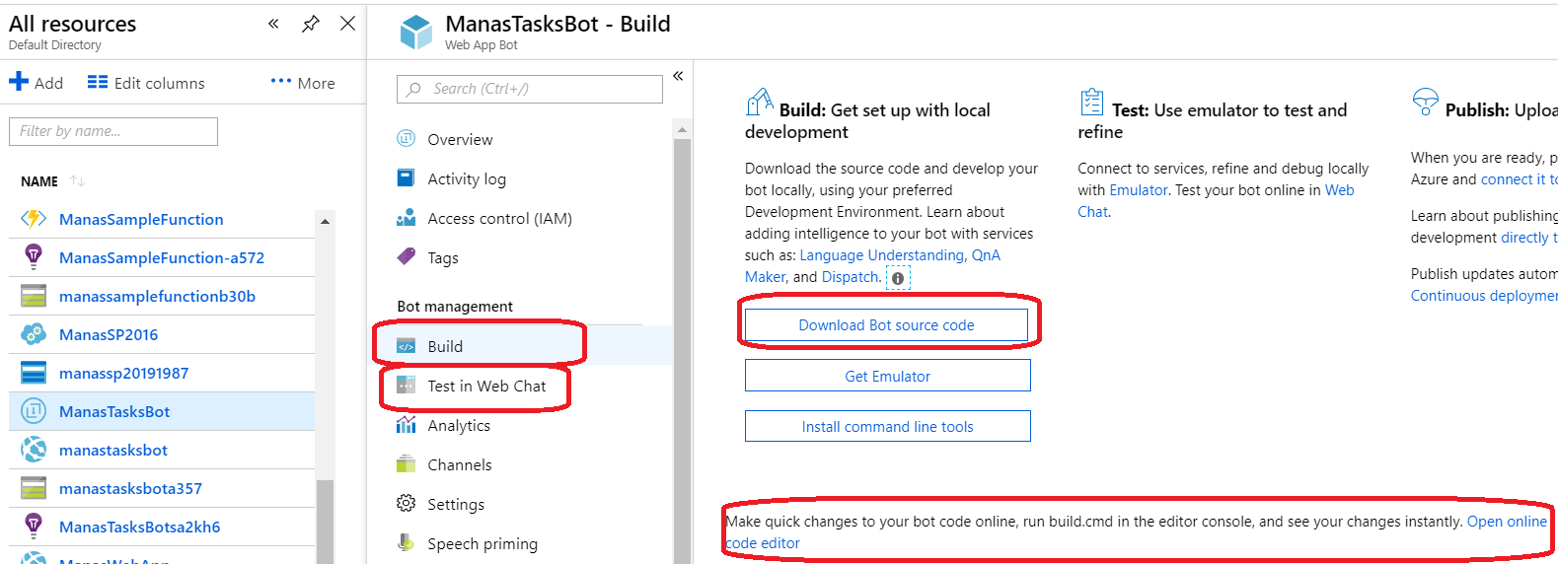Click the Download Bot source code button

886,324
